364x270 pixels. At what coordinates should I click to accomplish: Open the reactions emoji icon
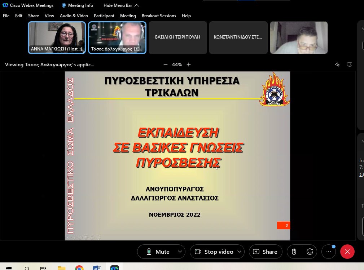click(310, 252)
